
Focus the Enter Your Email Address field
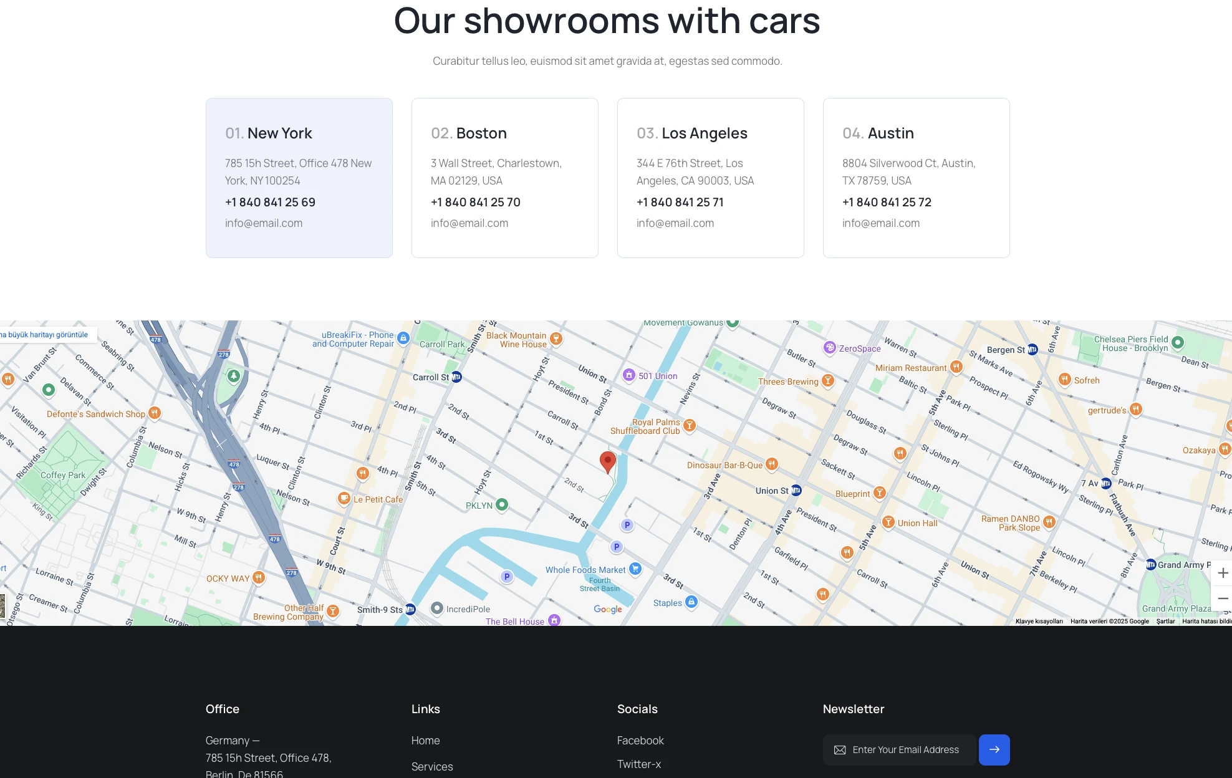coord(905,749)
